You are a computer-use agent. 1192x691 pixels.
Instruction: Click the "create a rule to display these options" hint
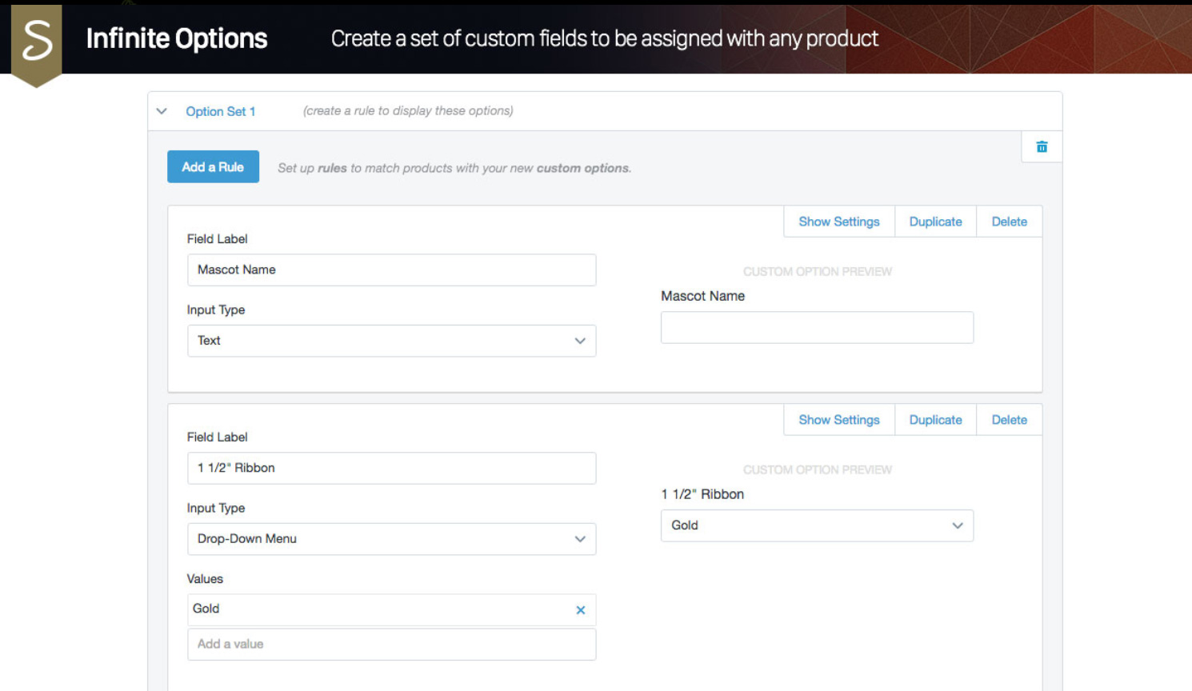(408, 111)
